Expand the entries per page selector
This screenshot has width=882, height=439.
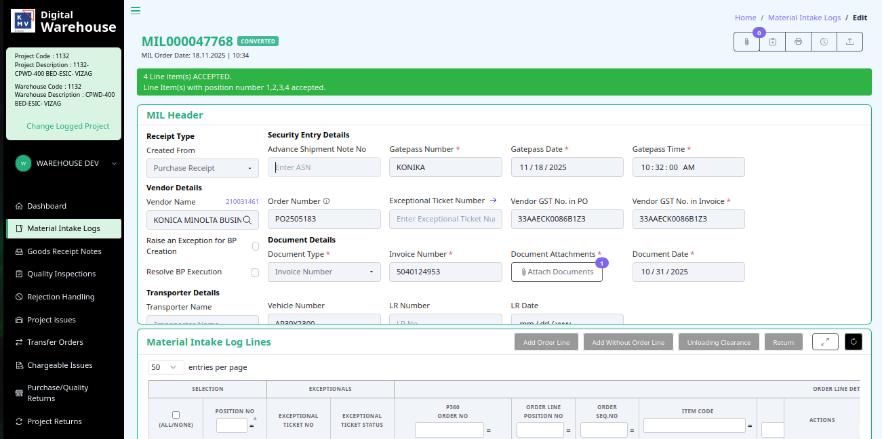click(x=166, y=367)
